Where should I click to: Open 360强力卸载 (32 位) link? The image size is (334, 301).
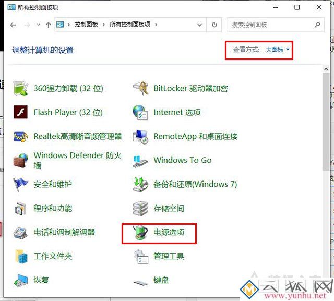point(68,88)
